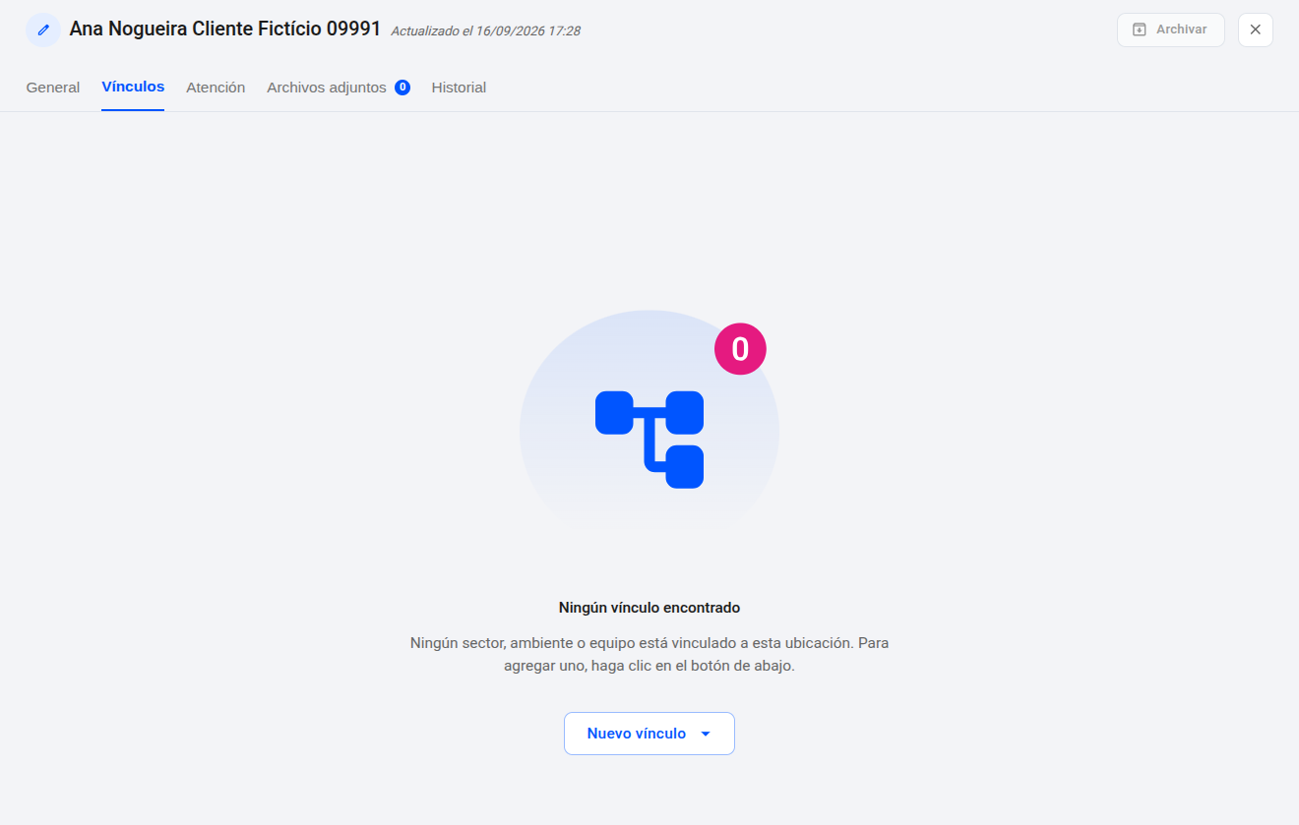Click the Ningún vínculo encontrado heading
Screen dimensions: 1299x825
pyautogui.click(x=649, y=608)
